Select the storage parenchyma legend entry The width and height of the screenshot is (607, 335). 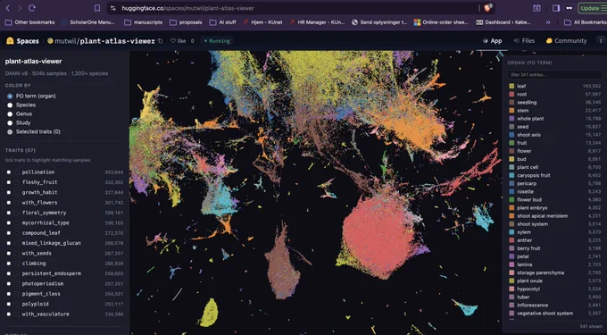pos(554,272)
